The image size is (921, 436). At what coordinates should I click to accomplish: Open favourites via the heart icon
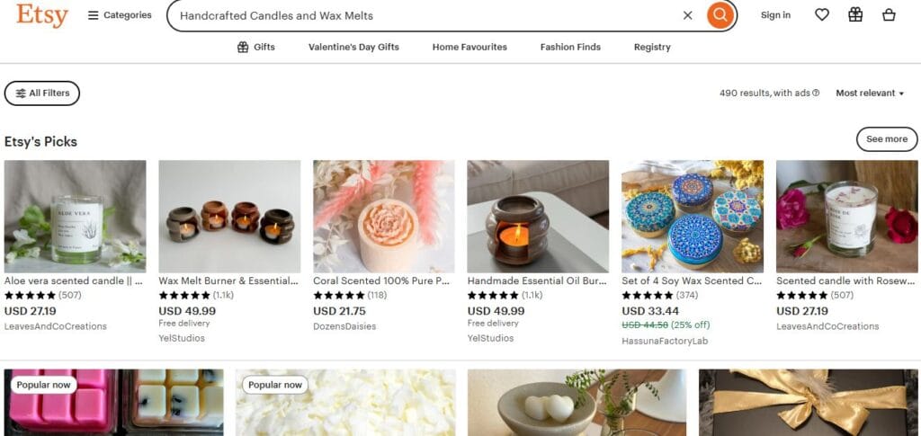[821, 14]
